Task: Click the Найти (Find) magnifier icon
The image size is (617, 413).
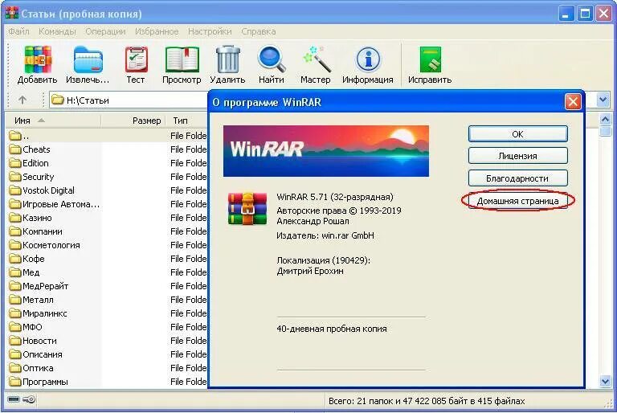Action: pyautogui.click(x=272, y=59)
